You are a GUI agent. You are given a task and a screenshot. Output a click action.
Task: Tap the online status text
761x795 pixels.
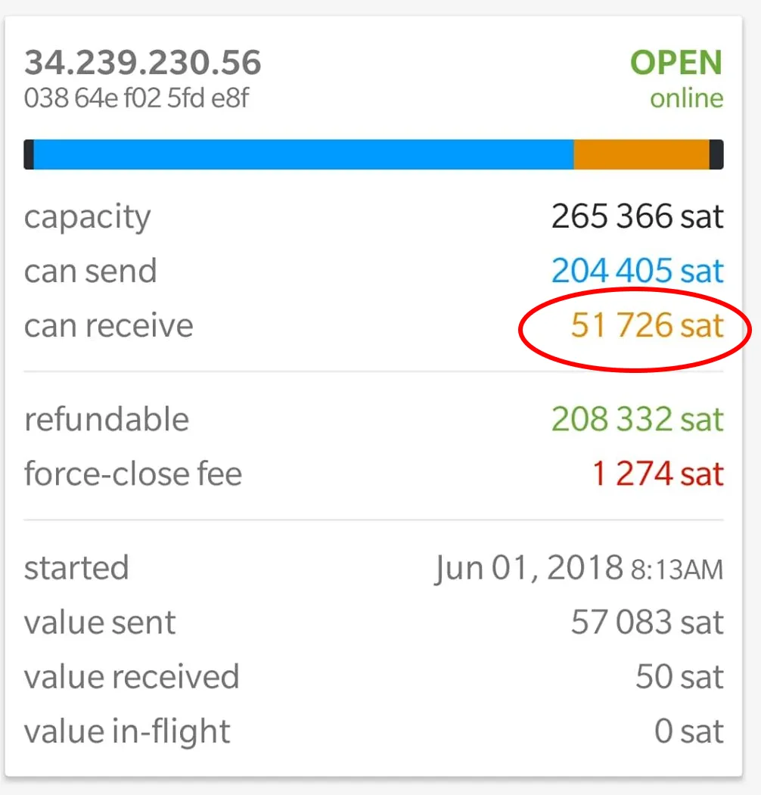coord(686,98)
